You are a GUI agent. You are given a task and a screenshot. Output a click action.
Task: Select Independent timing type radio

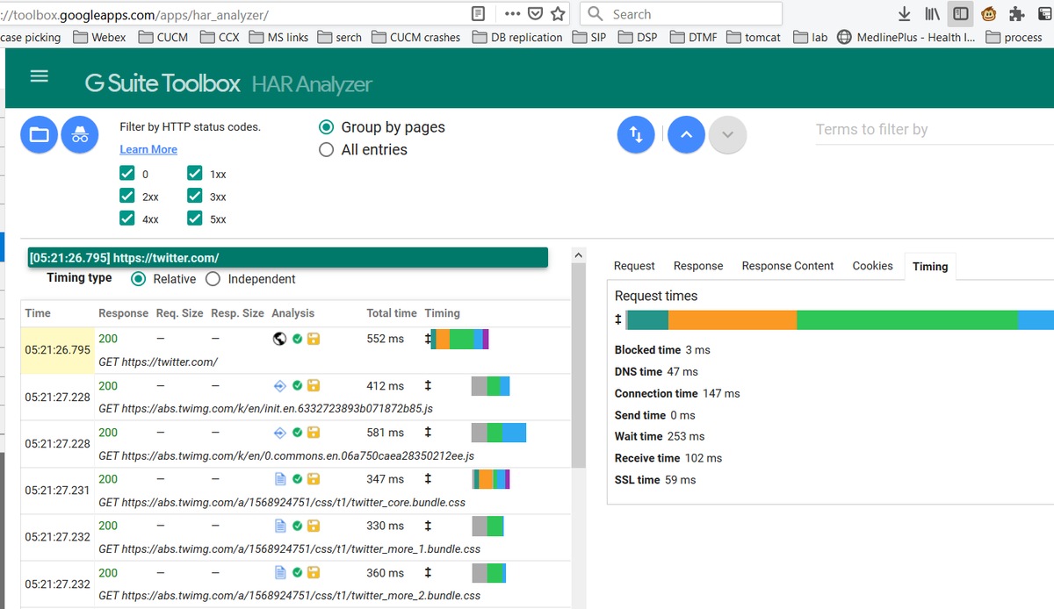point(213,279)
